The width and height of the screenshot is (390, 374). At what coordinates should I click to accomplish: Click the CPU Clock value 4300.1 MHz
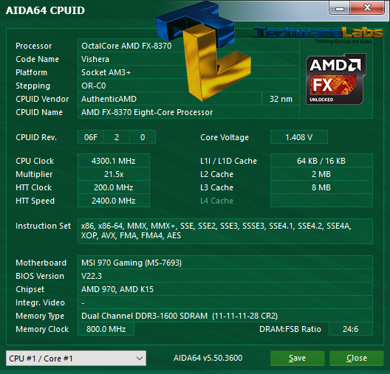click(x=114, y=161)
